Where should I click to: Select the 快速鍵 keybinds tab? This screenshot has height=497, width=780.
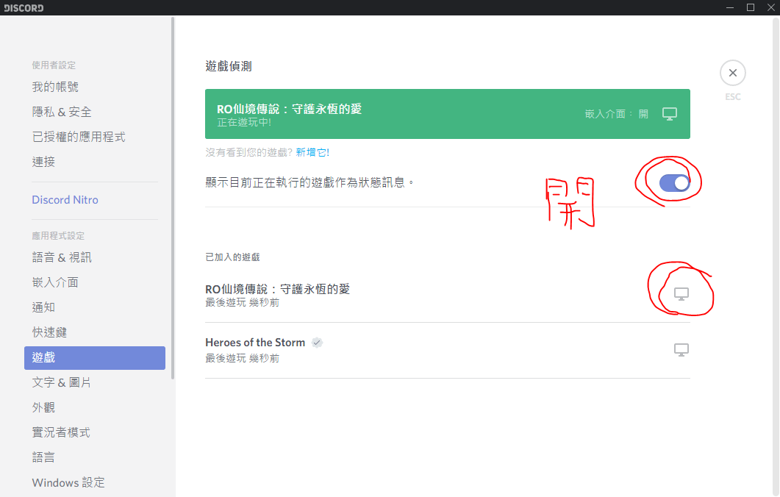49,332
